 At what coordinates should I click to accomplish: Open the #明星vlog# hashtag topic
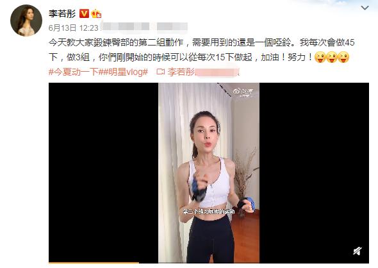click(x=123, y=72)
